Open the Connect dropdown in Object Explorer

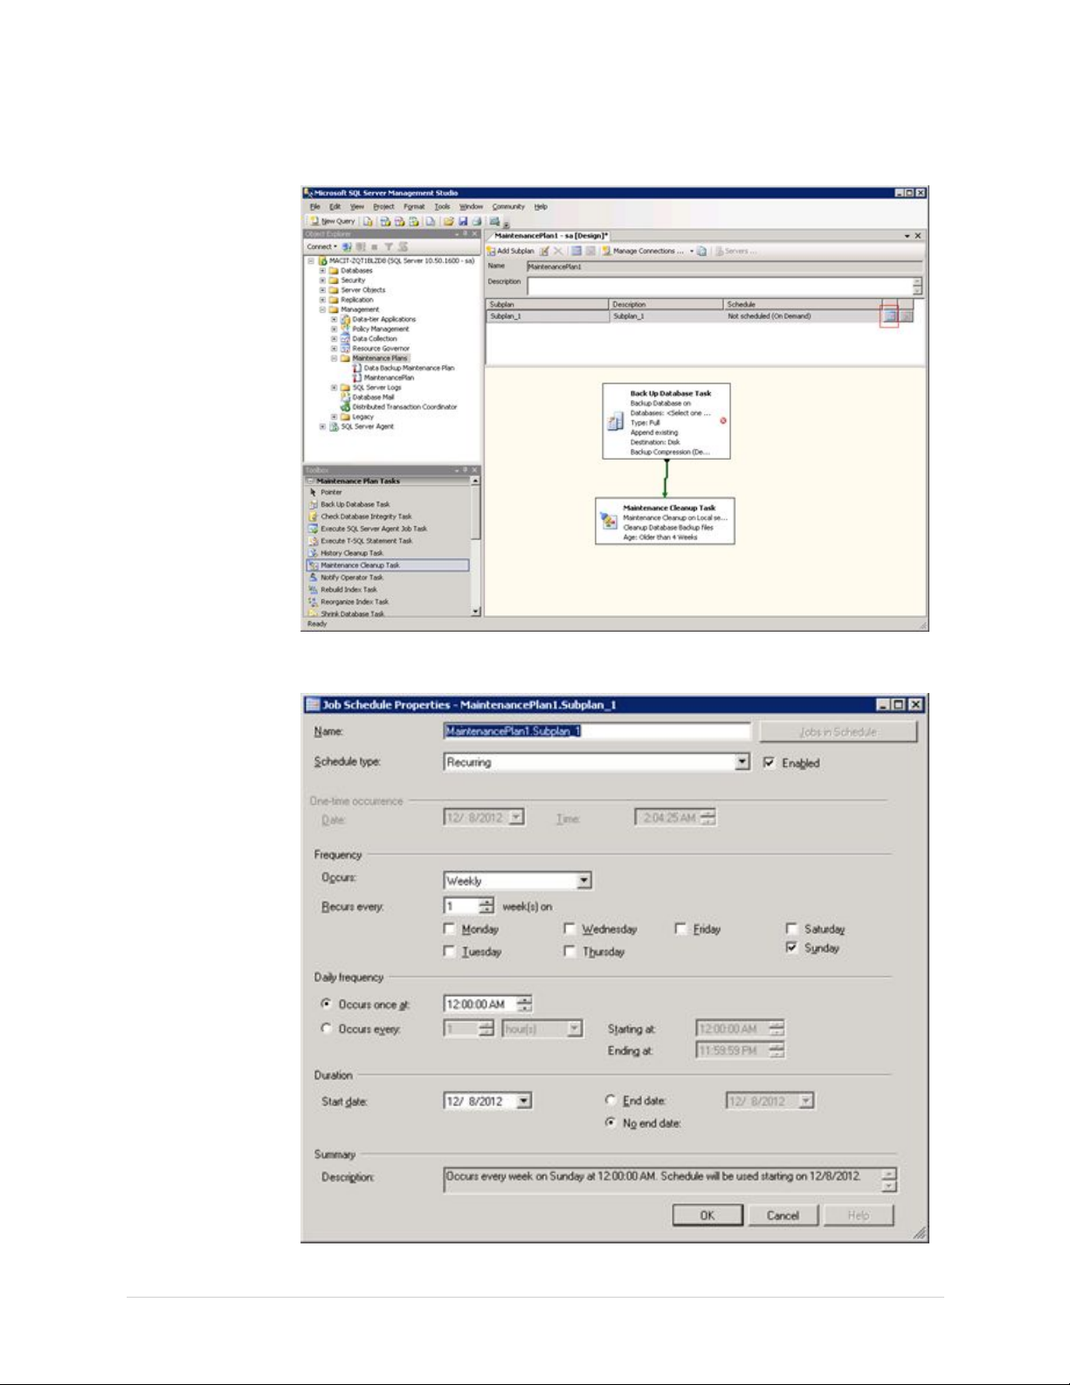tap(321, 247)
